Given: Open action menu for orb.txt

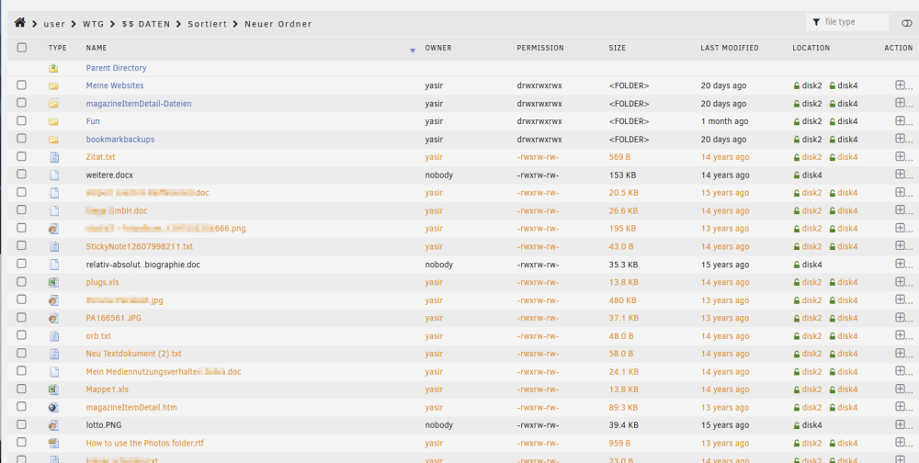Looking at the screenshot, I should (901, 336).
